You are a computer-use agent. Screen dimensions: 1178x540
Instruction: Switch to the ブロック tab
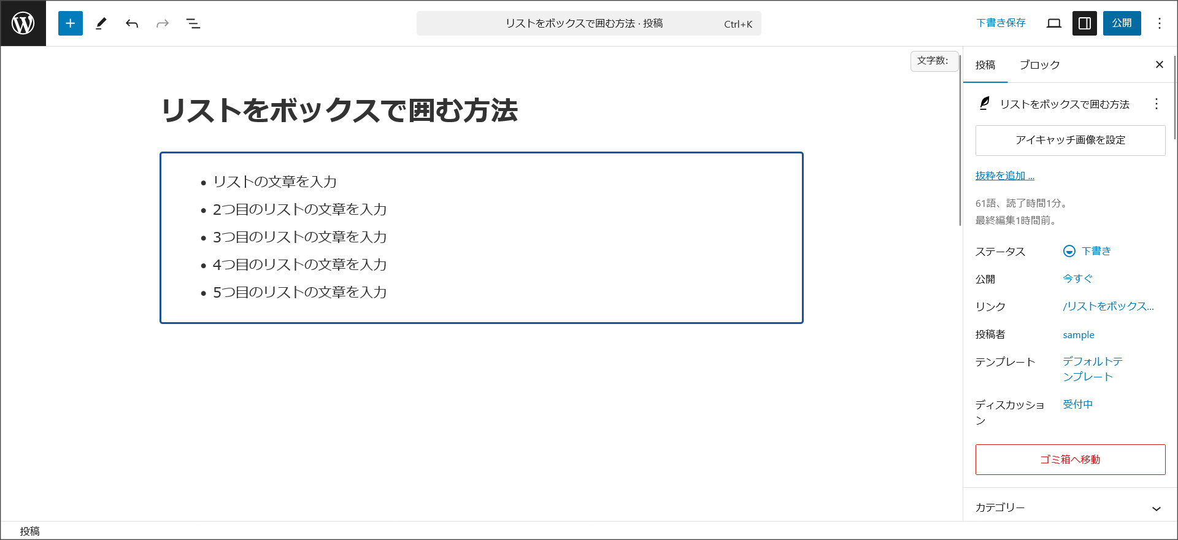tap(1040, 65)
